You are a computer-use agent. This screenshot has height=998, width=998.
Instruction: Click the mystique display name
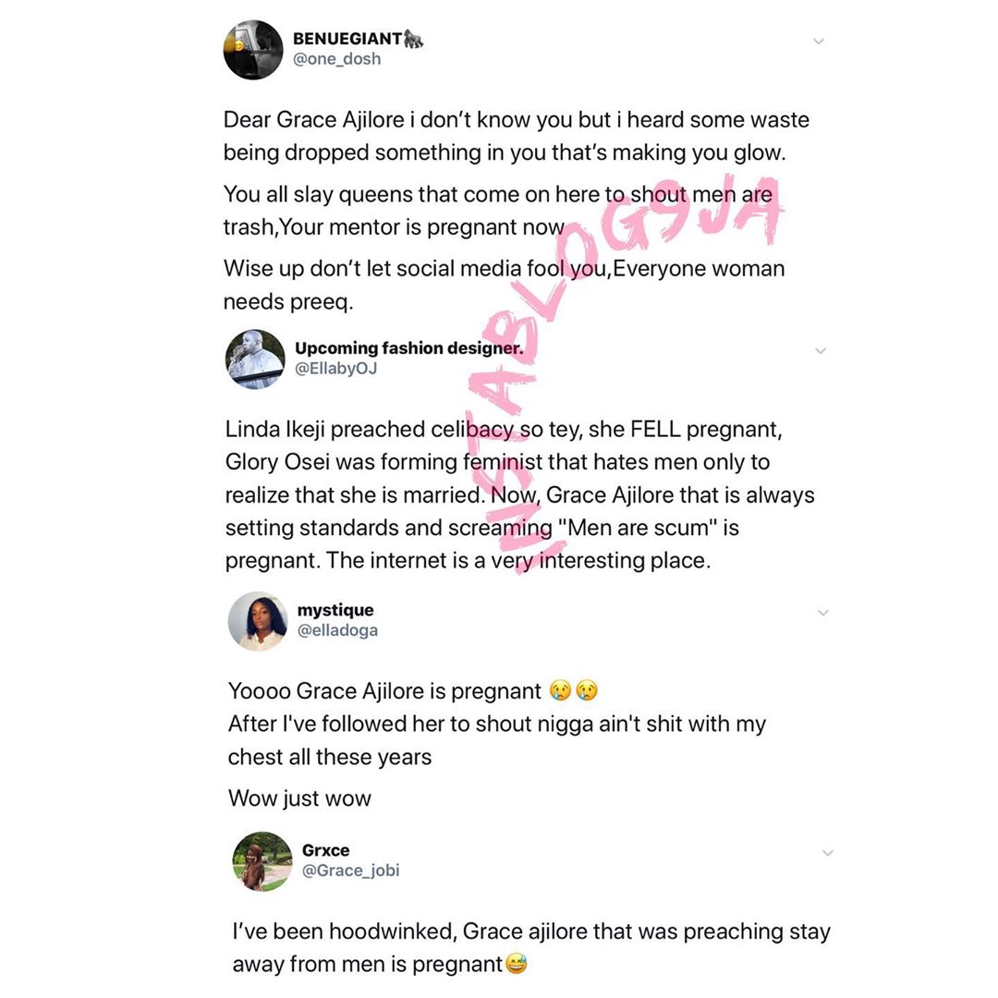(x=335, y=610)
